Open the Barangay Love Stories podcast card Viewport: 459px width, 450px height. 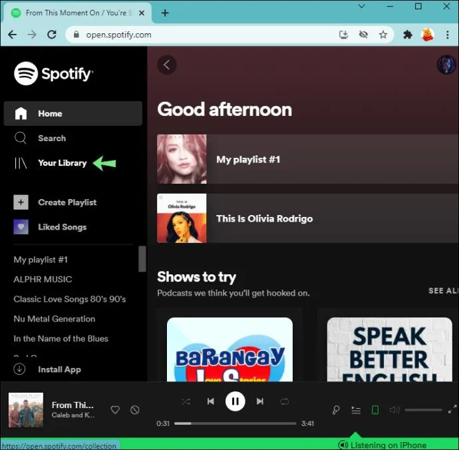[x=230, y=345]
